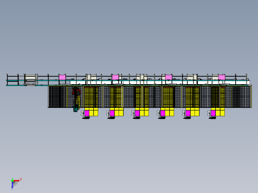Click the blue downward axis arrow of triad
Image resolution: width=258 pixels, height=193 pixels.
pos(12,185)
